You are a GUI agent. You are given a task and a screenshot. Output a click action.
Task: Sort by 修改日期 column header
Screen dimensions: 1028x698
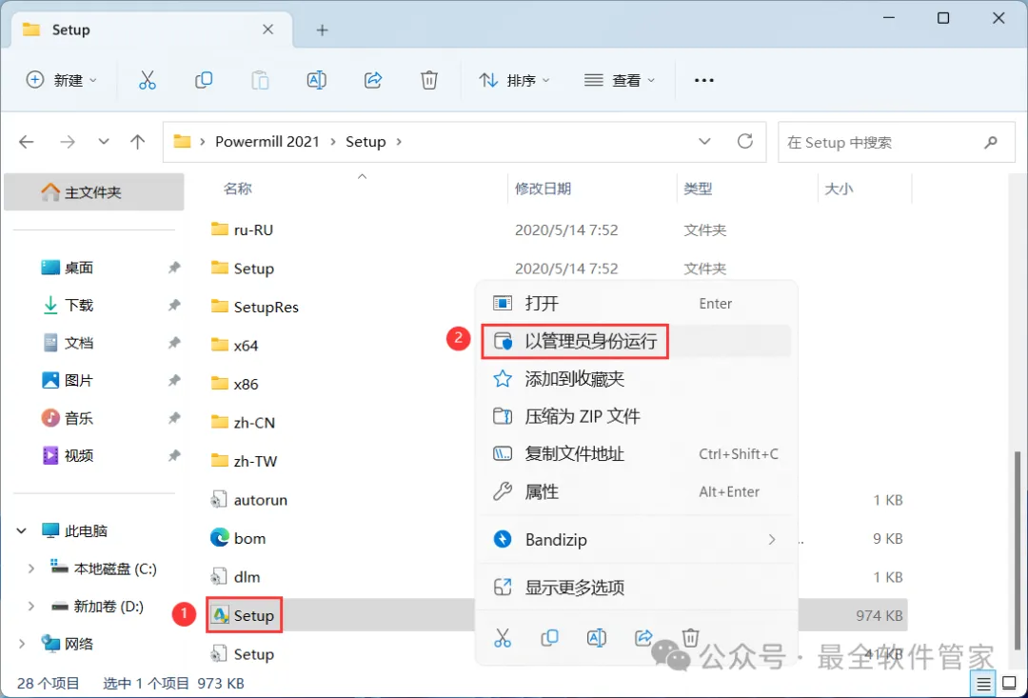[543, 189]
